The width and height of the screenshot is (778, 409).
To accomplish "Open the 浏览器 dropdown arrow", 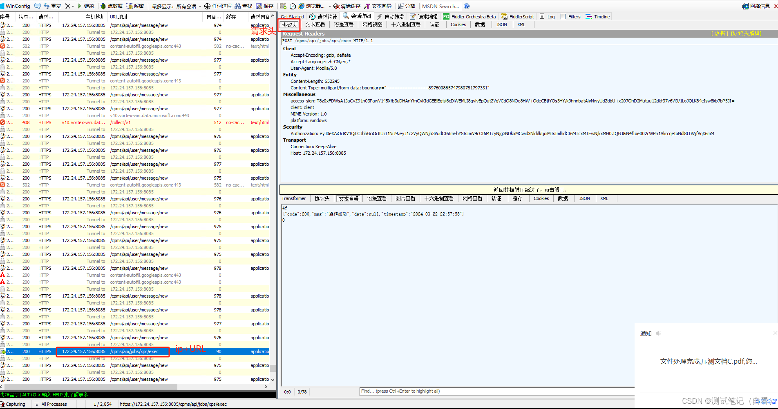I will (x=330, y=6).
